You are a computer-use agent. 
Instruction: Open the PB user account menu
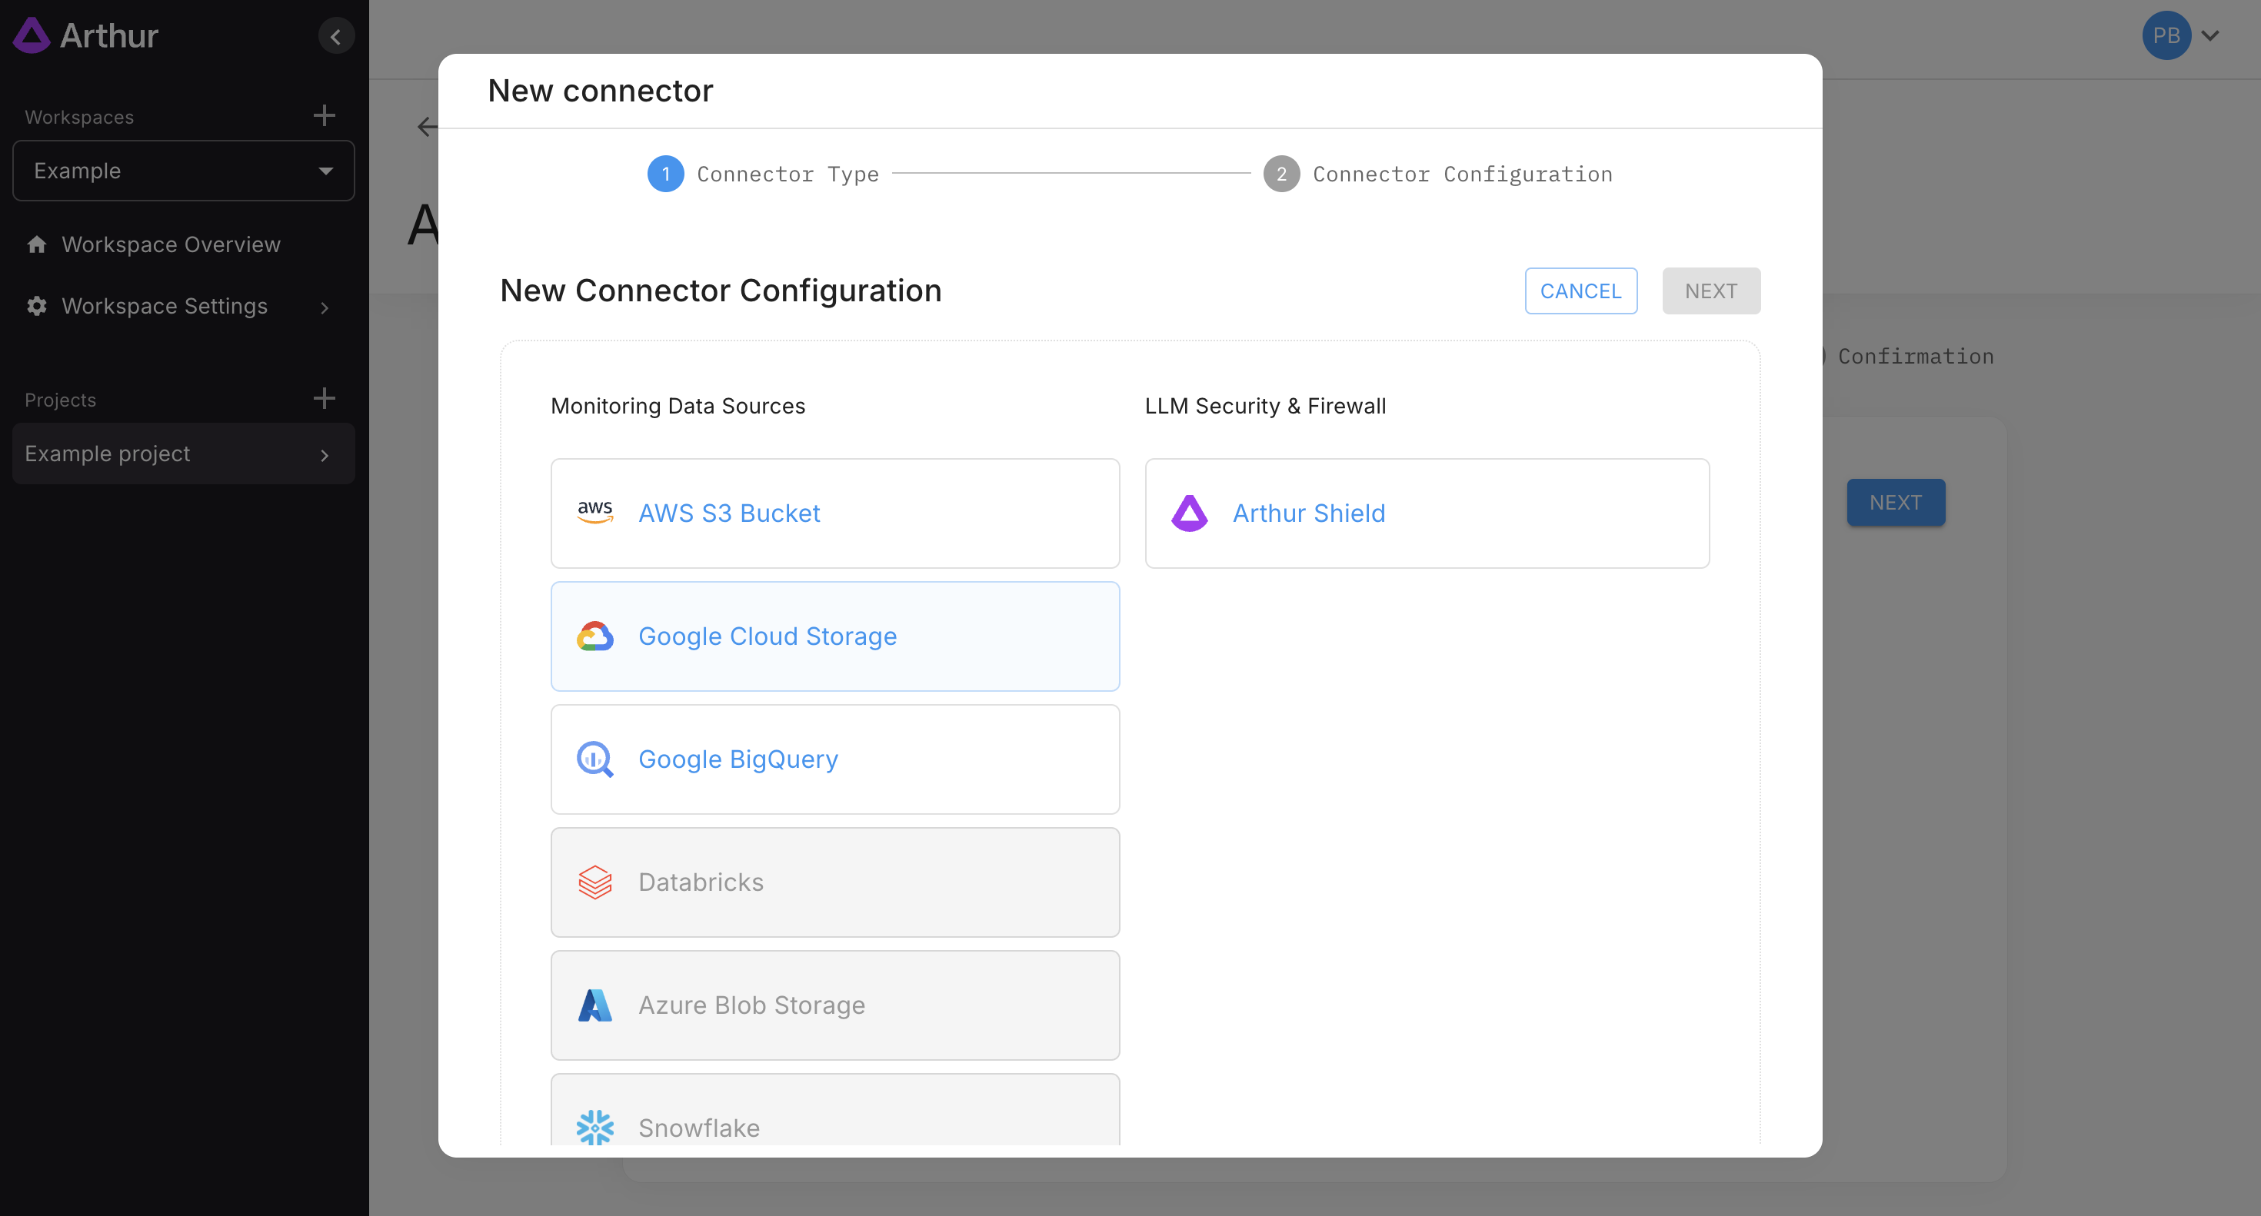click(2180, 36)
